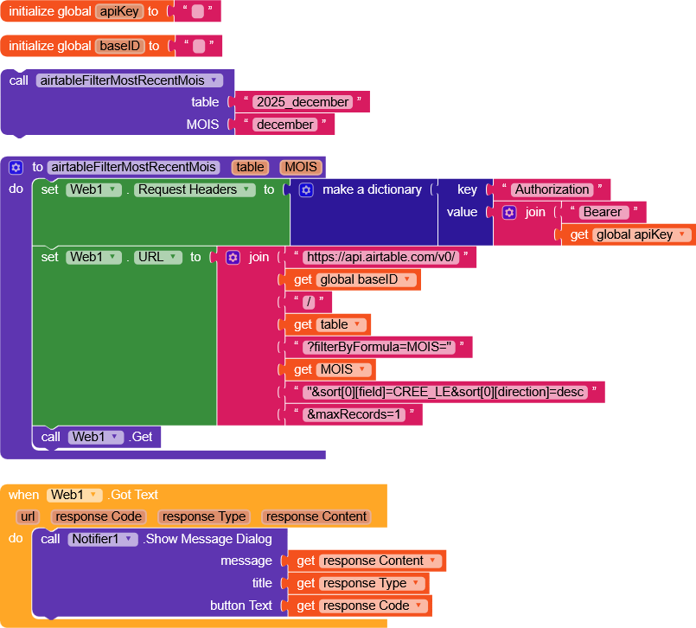
Task: Edit the 2025_december text value
Action: [303, 102]
